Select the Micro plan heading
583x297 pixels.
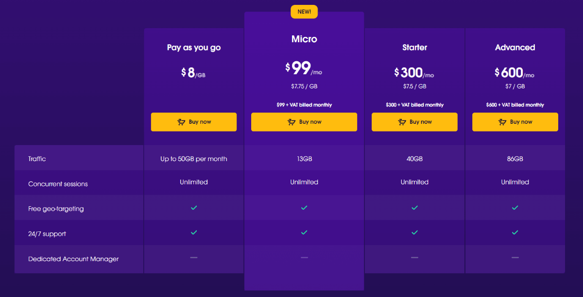click(x=304, y=39)
